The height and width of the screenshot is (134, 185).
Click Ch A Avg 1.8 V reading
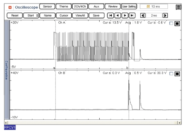point(133,23)
